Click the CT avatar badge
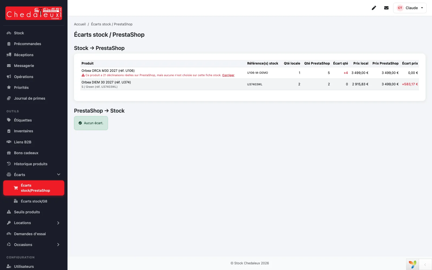 point(400,8)
